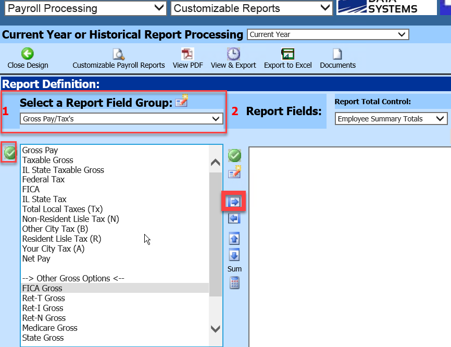Expand the Current Year dropdown

[x=328, y=34]
